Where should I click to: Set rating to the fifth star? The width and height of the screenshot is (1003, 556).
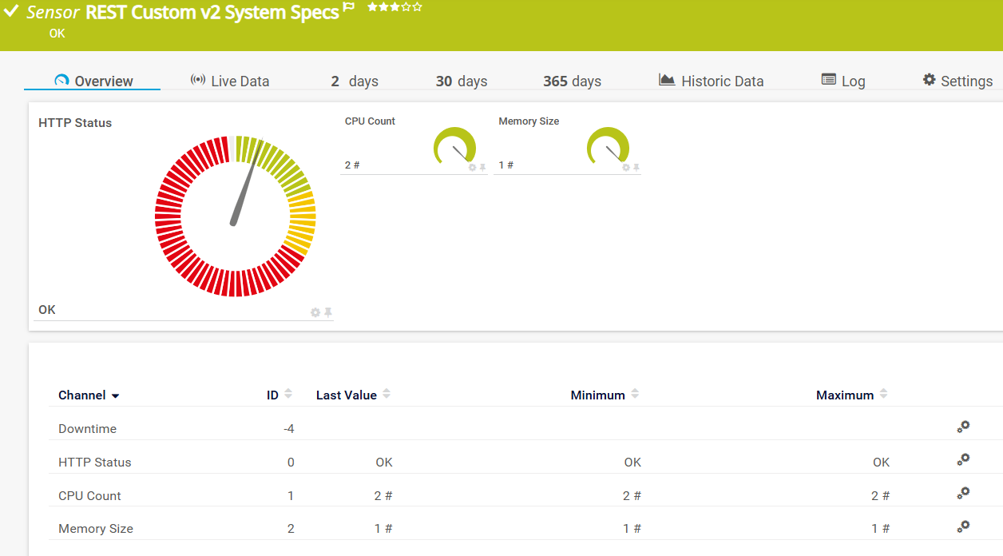click(417, 6)
